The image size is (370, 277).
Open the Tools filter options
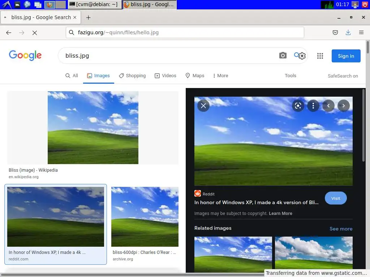click(290, 76)
